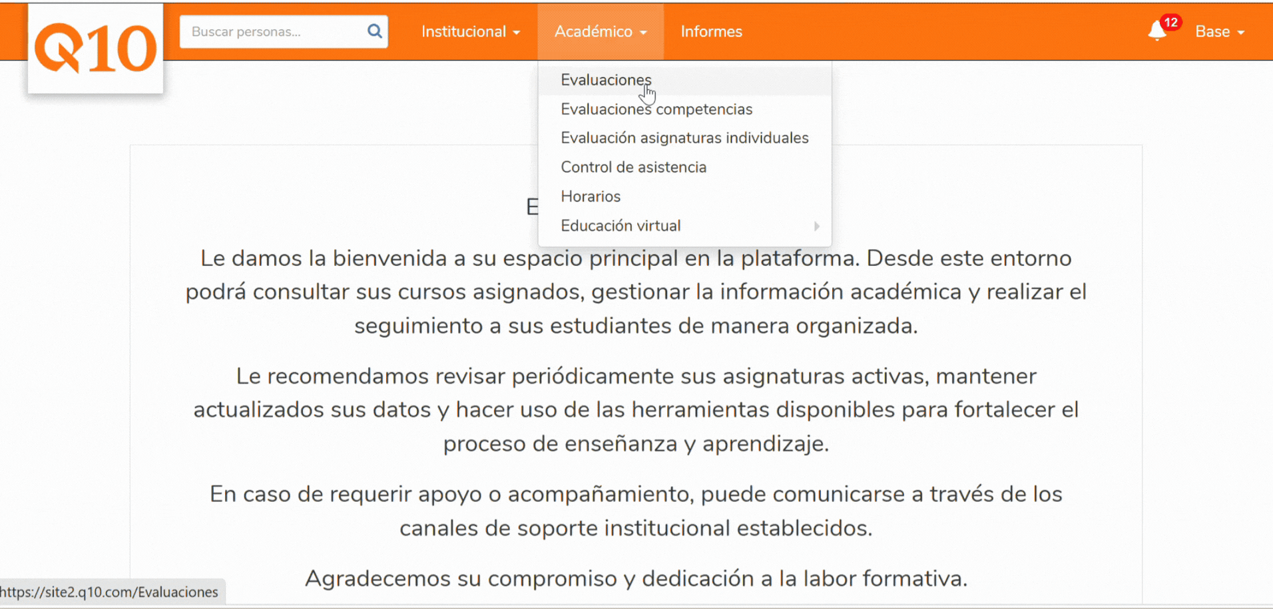
Task: Click the search magnifier icon
Action: [375, 31]
